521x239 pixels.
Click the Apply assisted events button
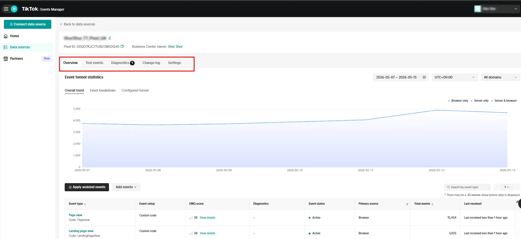click(87, 187)
